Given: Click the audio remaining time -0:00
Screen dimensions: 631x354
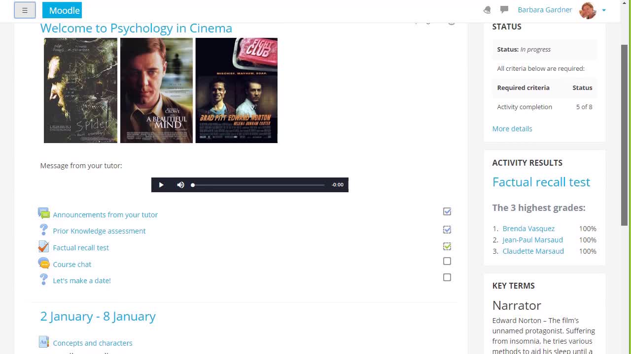Looking at the screenshot, I should 338,185.
